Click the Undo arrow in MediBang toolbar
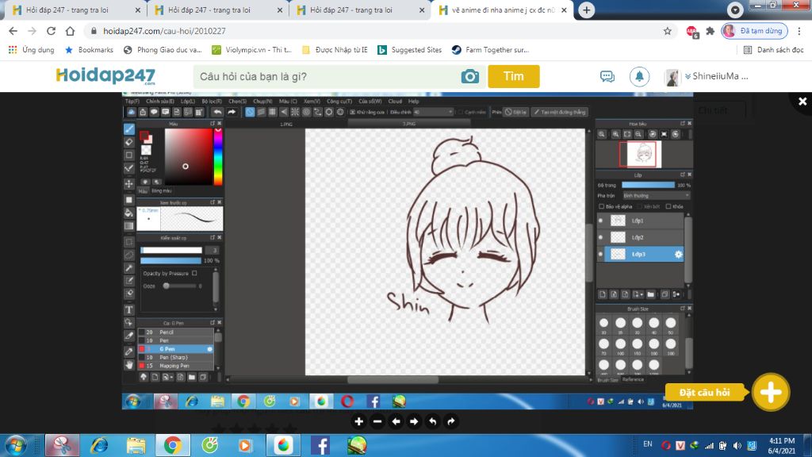This screenshot has width=812, height=457. click(217, 112)
